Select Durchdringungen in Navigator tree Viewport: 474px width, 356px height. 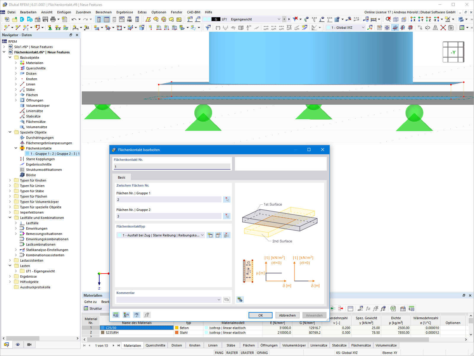[x=40, y=138]
